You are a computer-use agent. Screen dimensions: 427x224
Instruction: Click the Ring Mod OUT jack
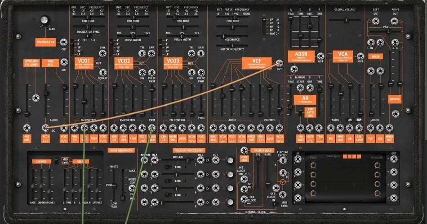click(x=64, y=62)
